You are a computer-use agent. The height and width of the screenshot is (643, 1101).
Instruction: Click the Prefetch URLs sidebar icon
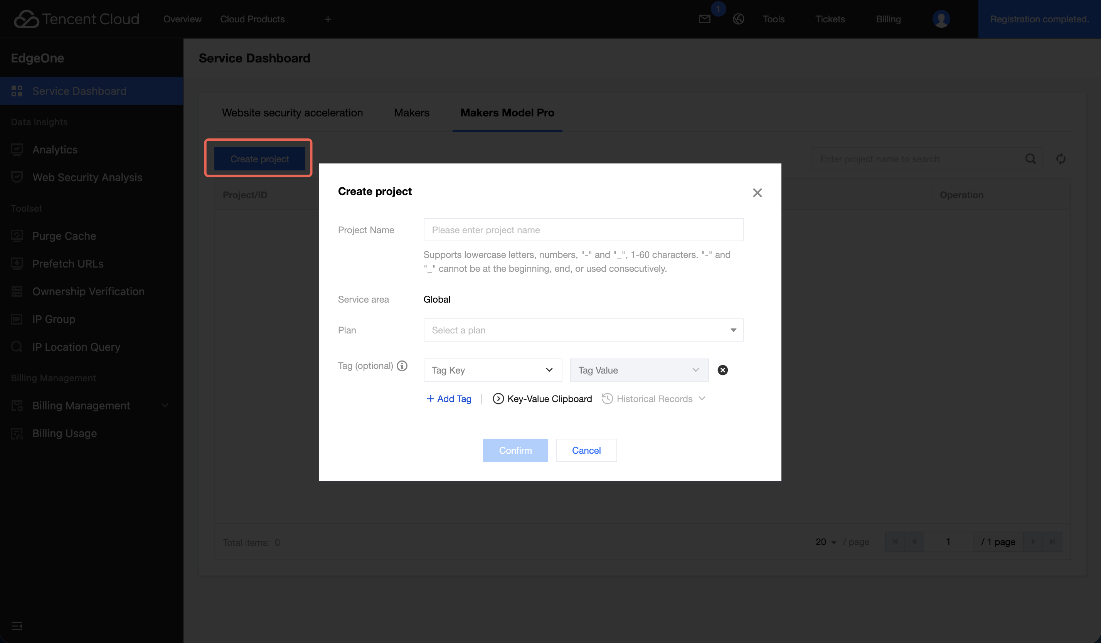pos(17,264)
